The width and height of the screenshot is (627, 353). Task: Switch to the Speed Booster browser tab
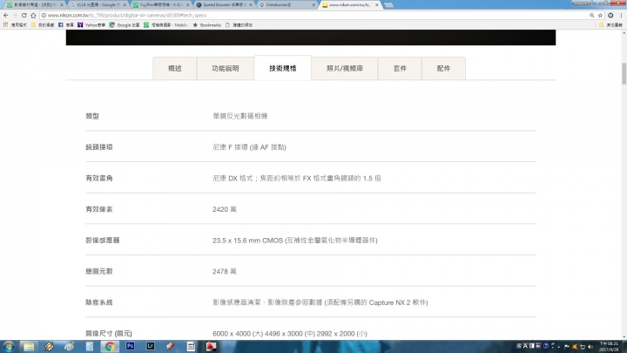[x=224, y=5]
